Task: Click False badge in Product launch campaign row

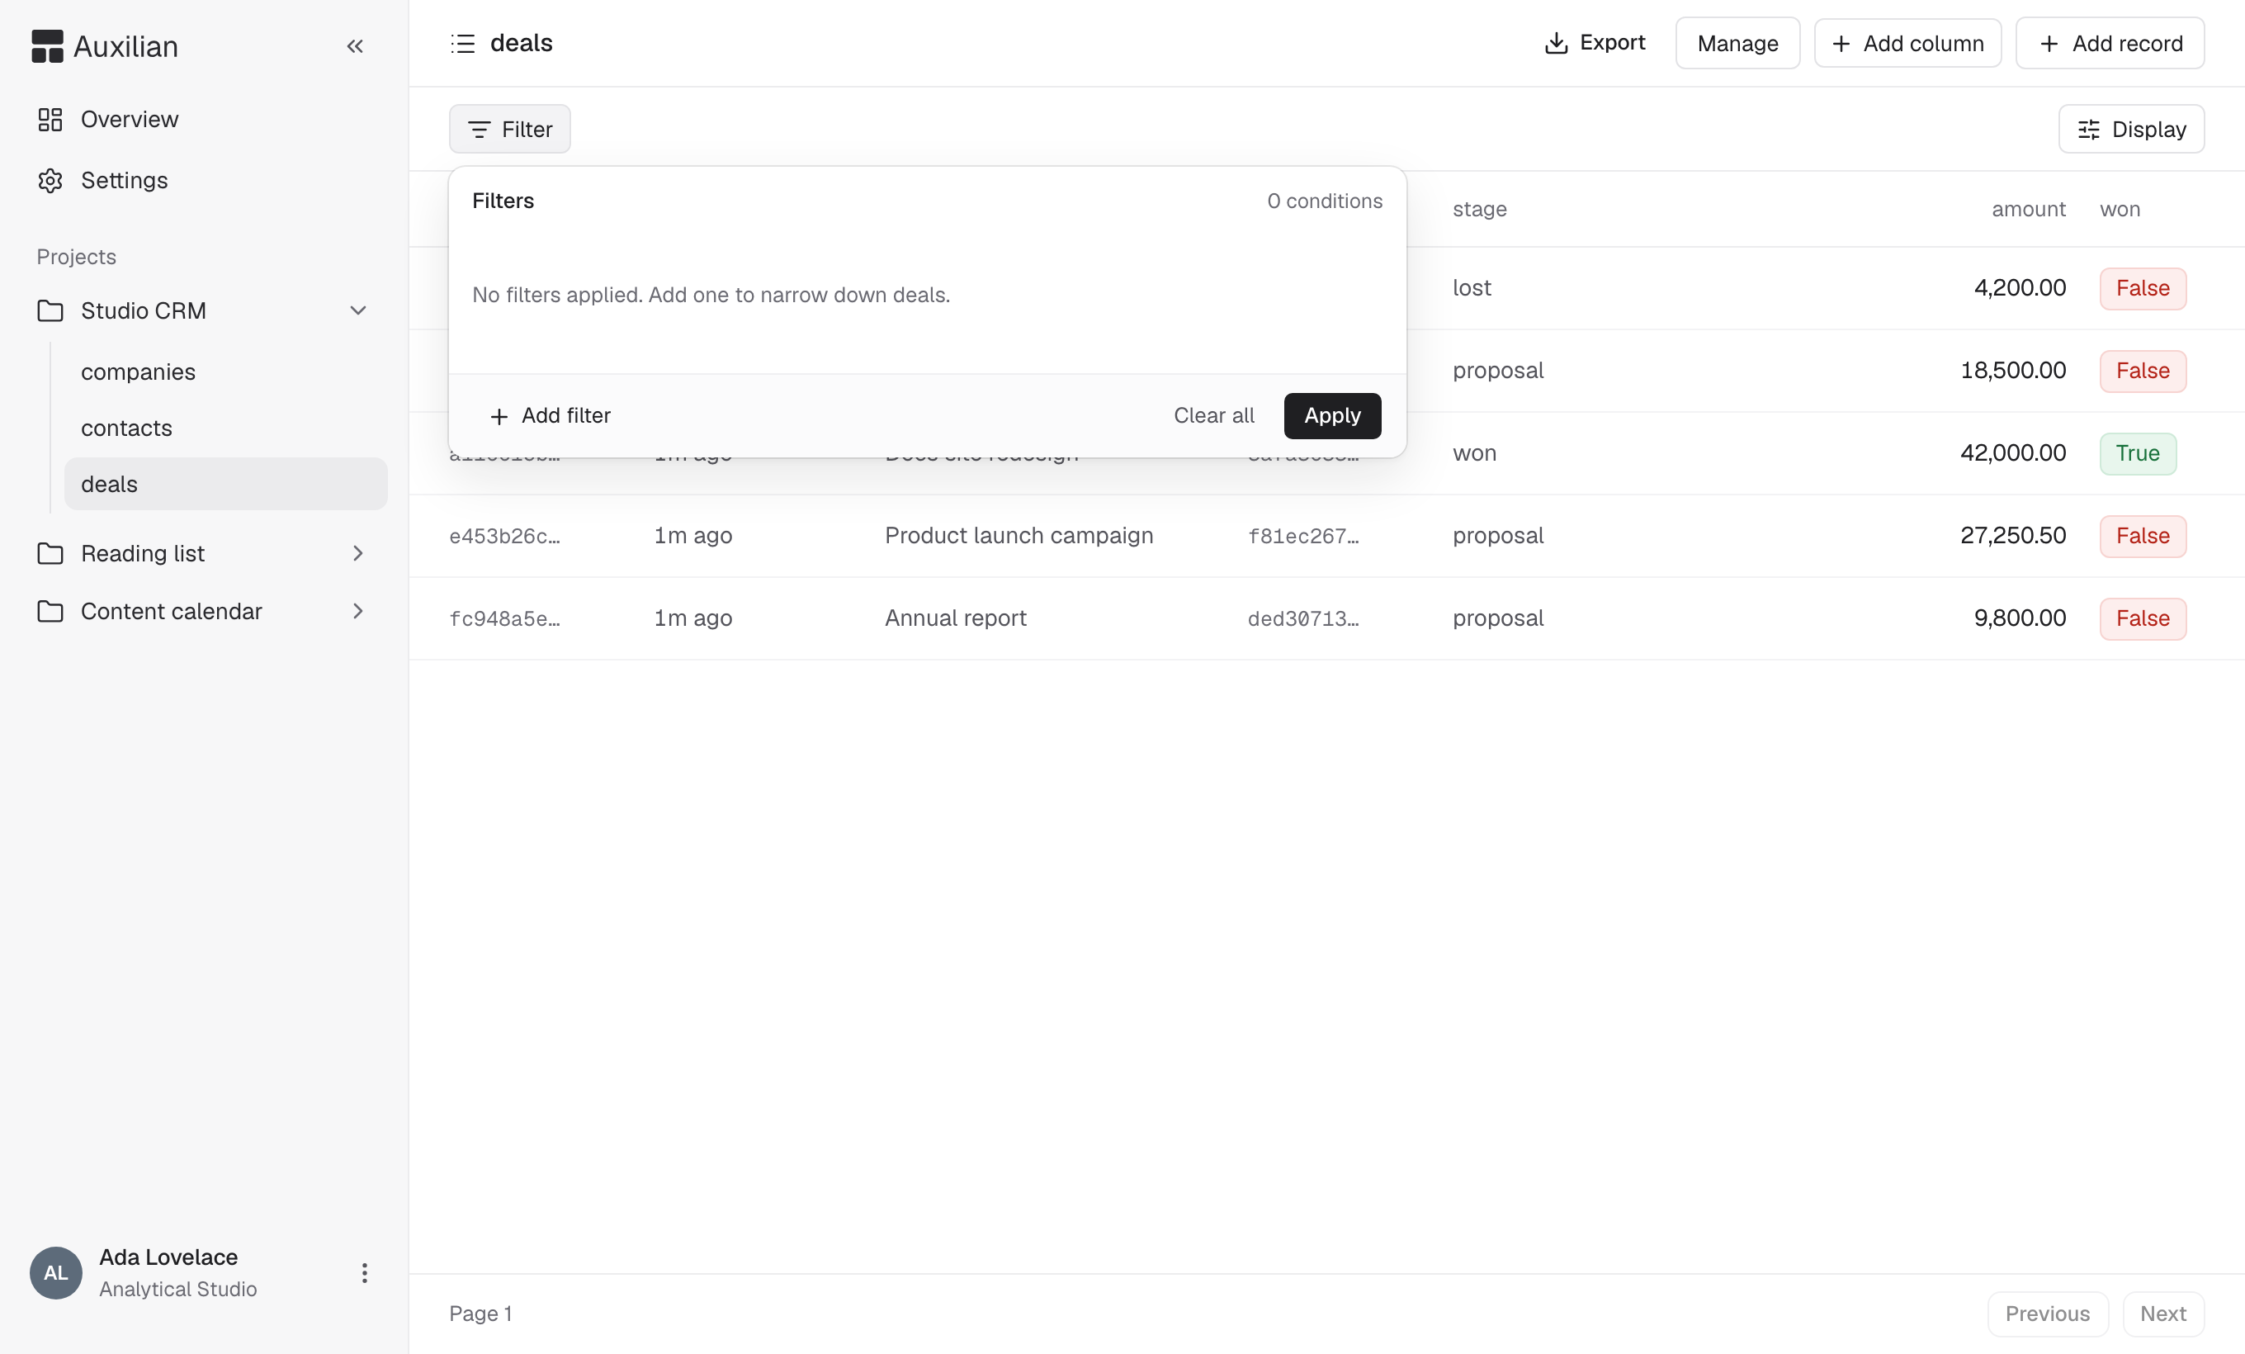Action: pos(2142,536)
